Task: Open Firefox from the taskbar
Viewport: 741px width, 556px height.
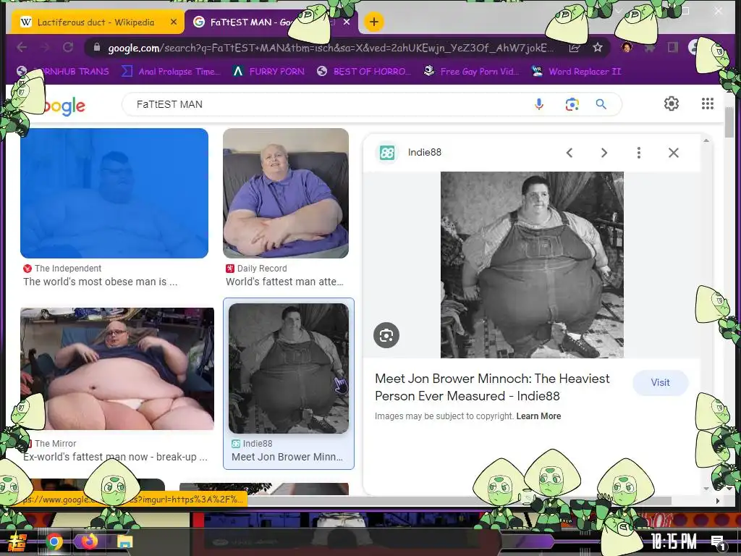Action: coord(89,542)
